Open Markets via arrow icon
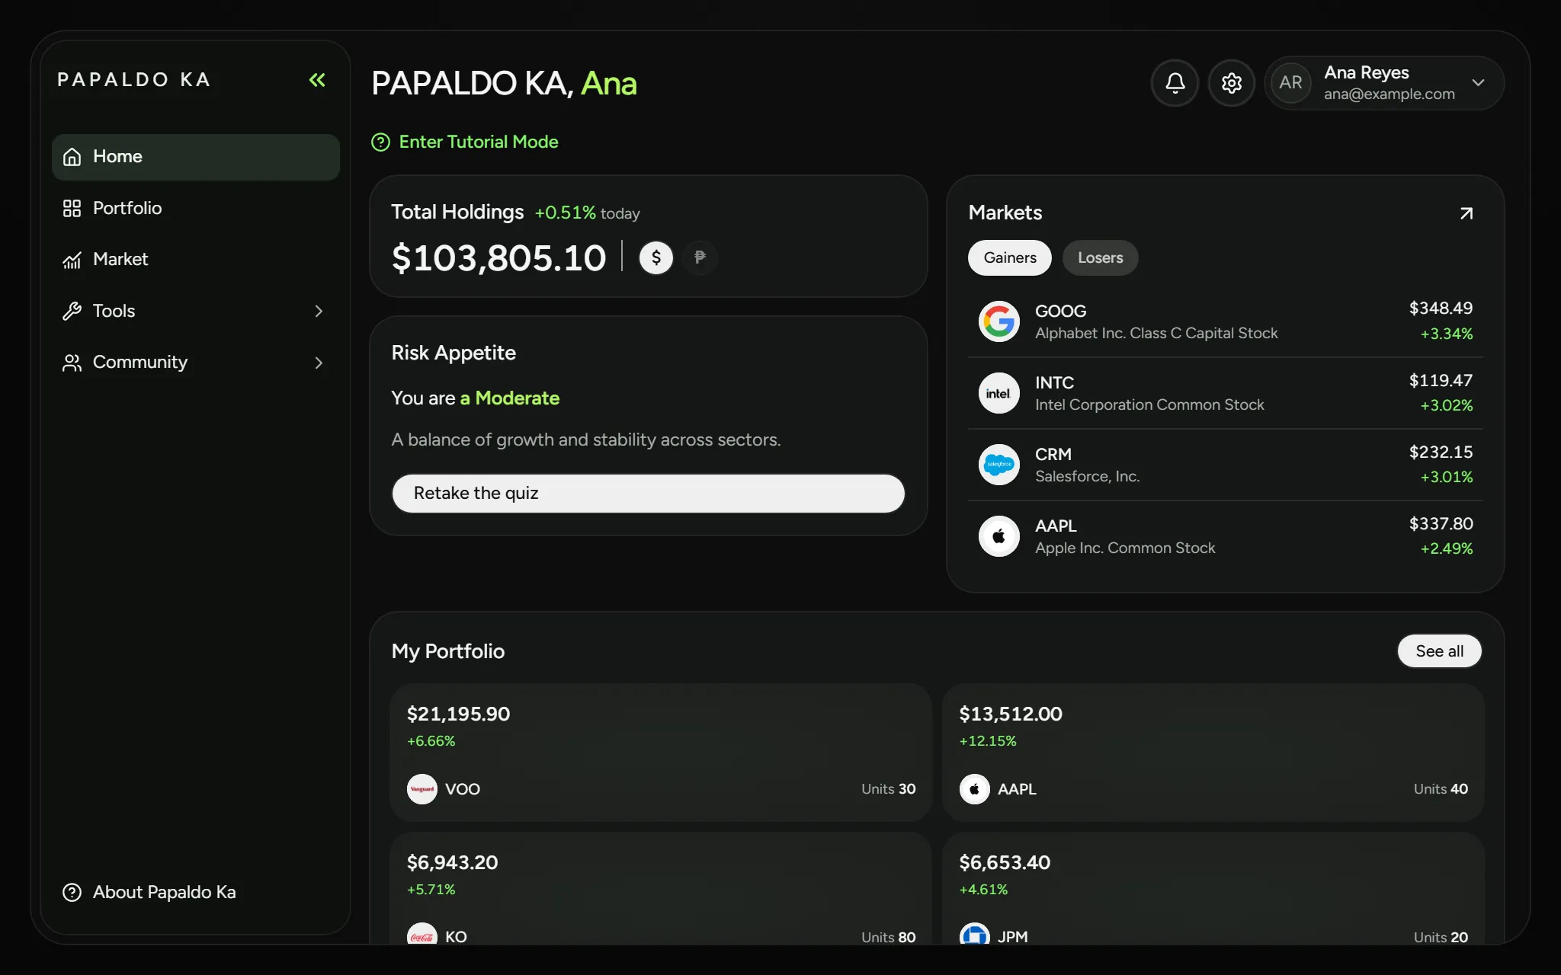The height and width of the screenshot is (975, 1561). click(x=1466, y=213)
